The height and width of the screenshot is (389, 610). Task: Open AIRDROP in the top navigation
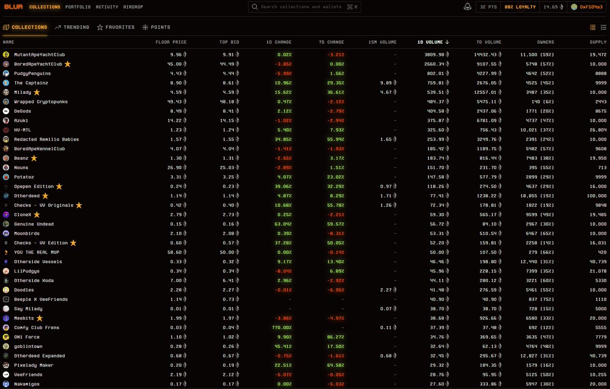click(133, 7)
